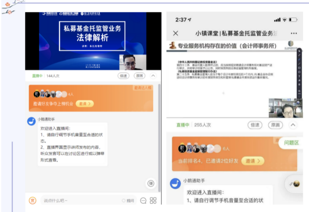Tap the 专业服务机构存在的价值 slide heading

click(227, 46)
